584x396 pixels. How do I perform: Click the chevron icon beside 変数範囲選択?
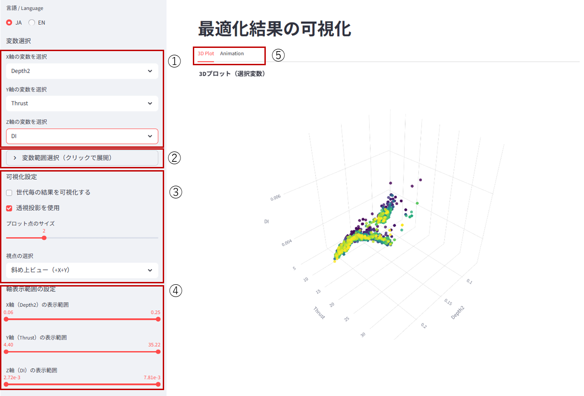(15, 158)
